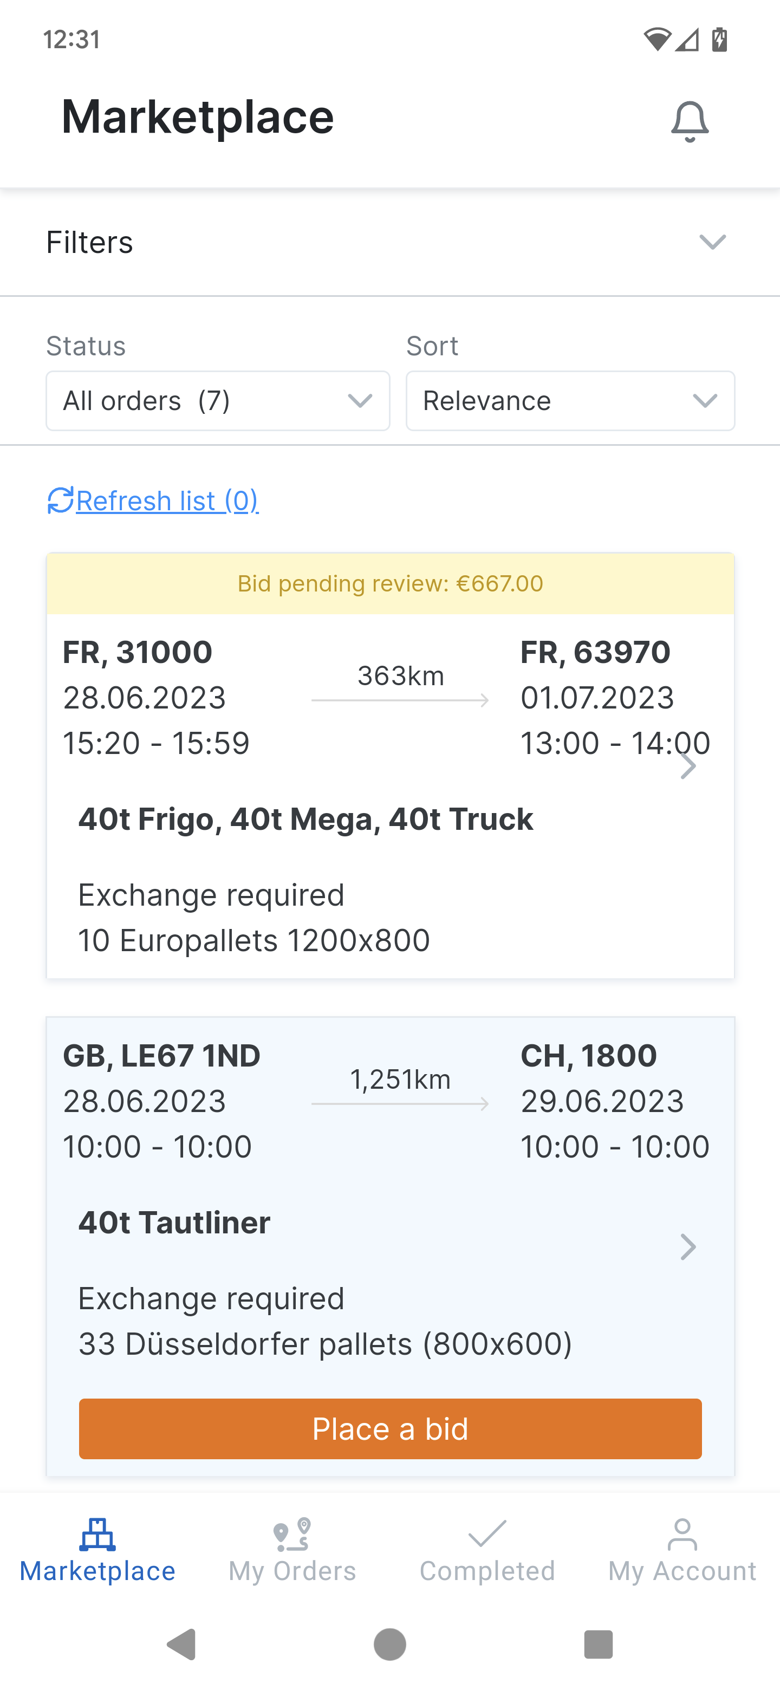The width and height of the screenshot is (780, 1690).
Task: Switch to the Completed tab label
Action: pos(487,1571)
